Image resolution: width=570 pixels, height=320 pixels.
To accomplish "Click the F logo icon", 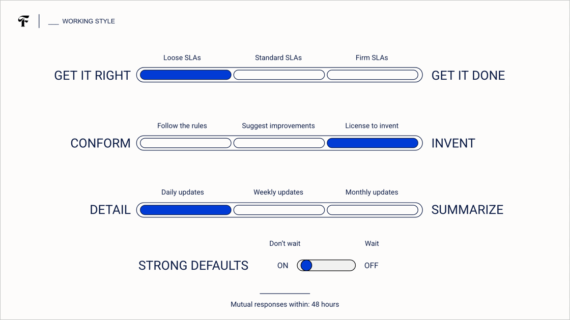I will click(x=23, y=21).
